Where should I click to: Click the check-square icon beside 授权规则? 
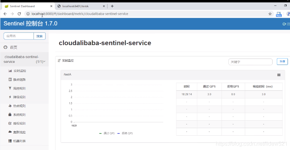pyautogui.click(x=10, y=123)
